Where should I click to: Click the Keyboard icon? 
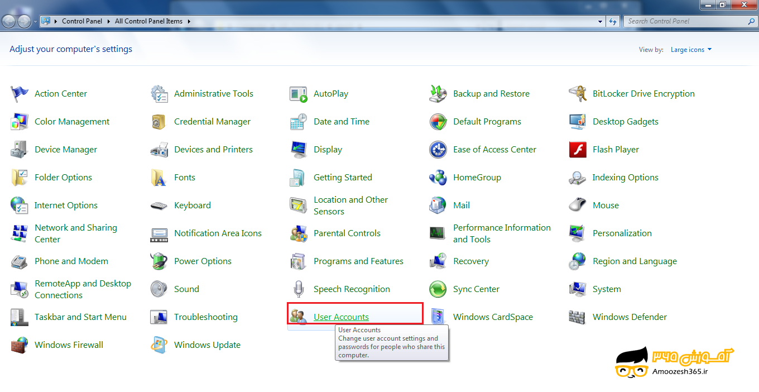click(159, 205)
